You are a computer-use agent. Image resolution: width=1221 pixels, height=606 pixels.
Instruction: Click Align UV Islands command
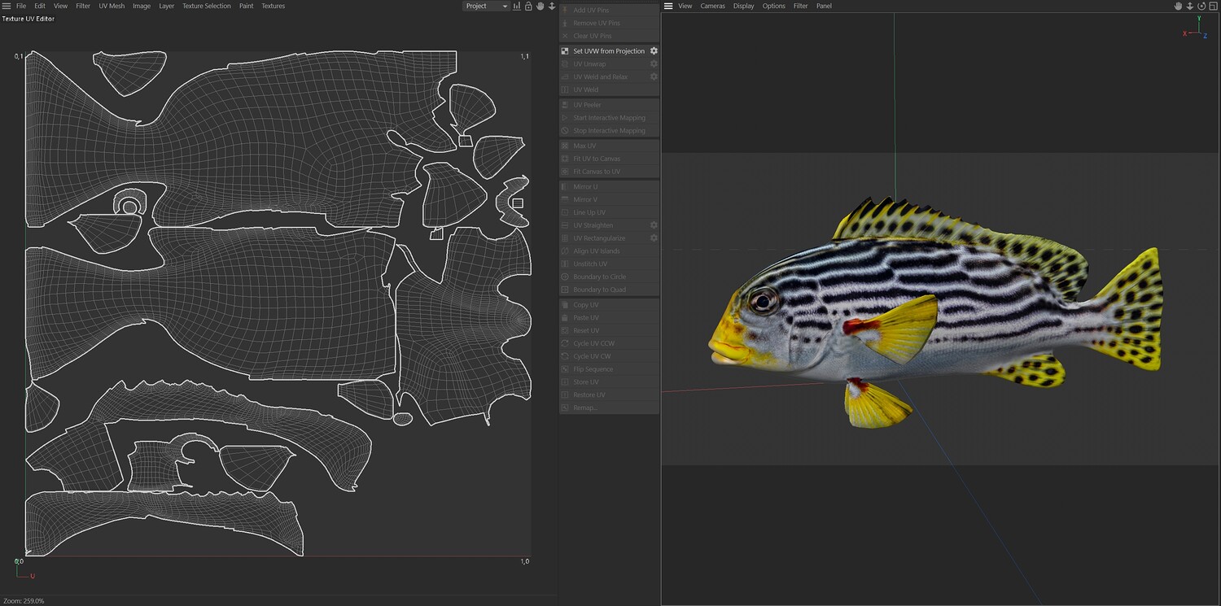(x=609, y=251)
